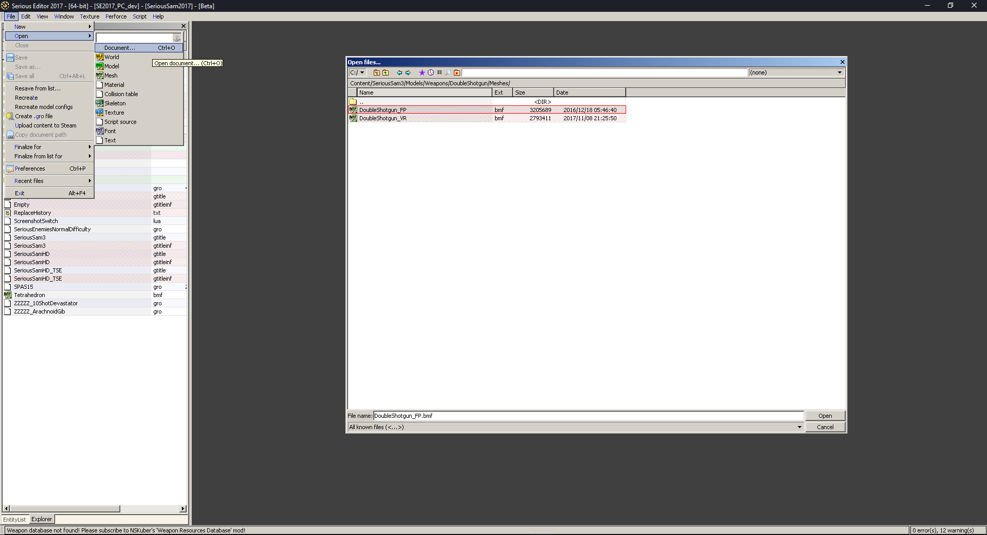Screen dimensions: 987x535
Task: Sort files by the Name column header
Action: (x=425, y=93)
